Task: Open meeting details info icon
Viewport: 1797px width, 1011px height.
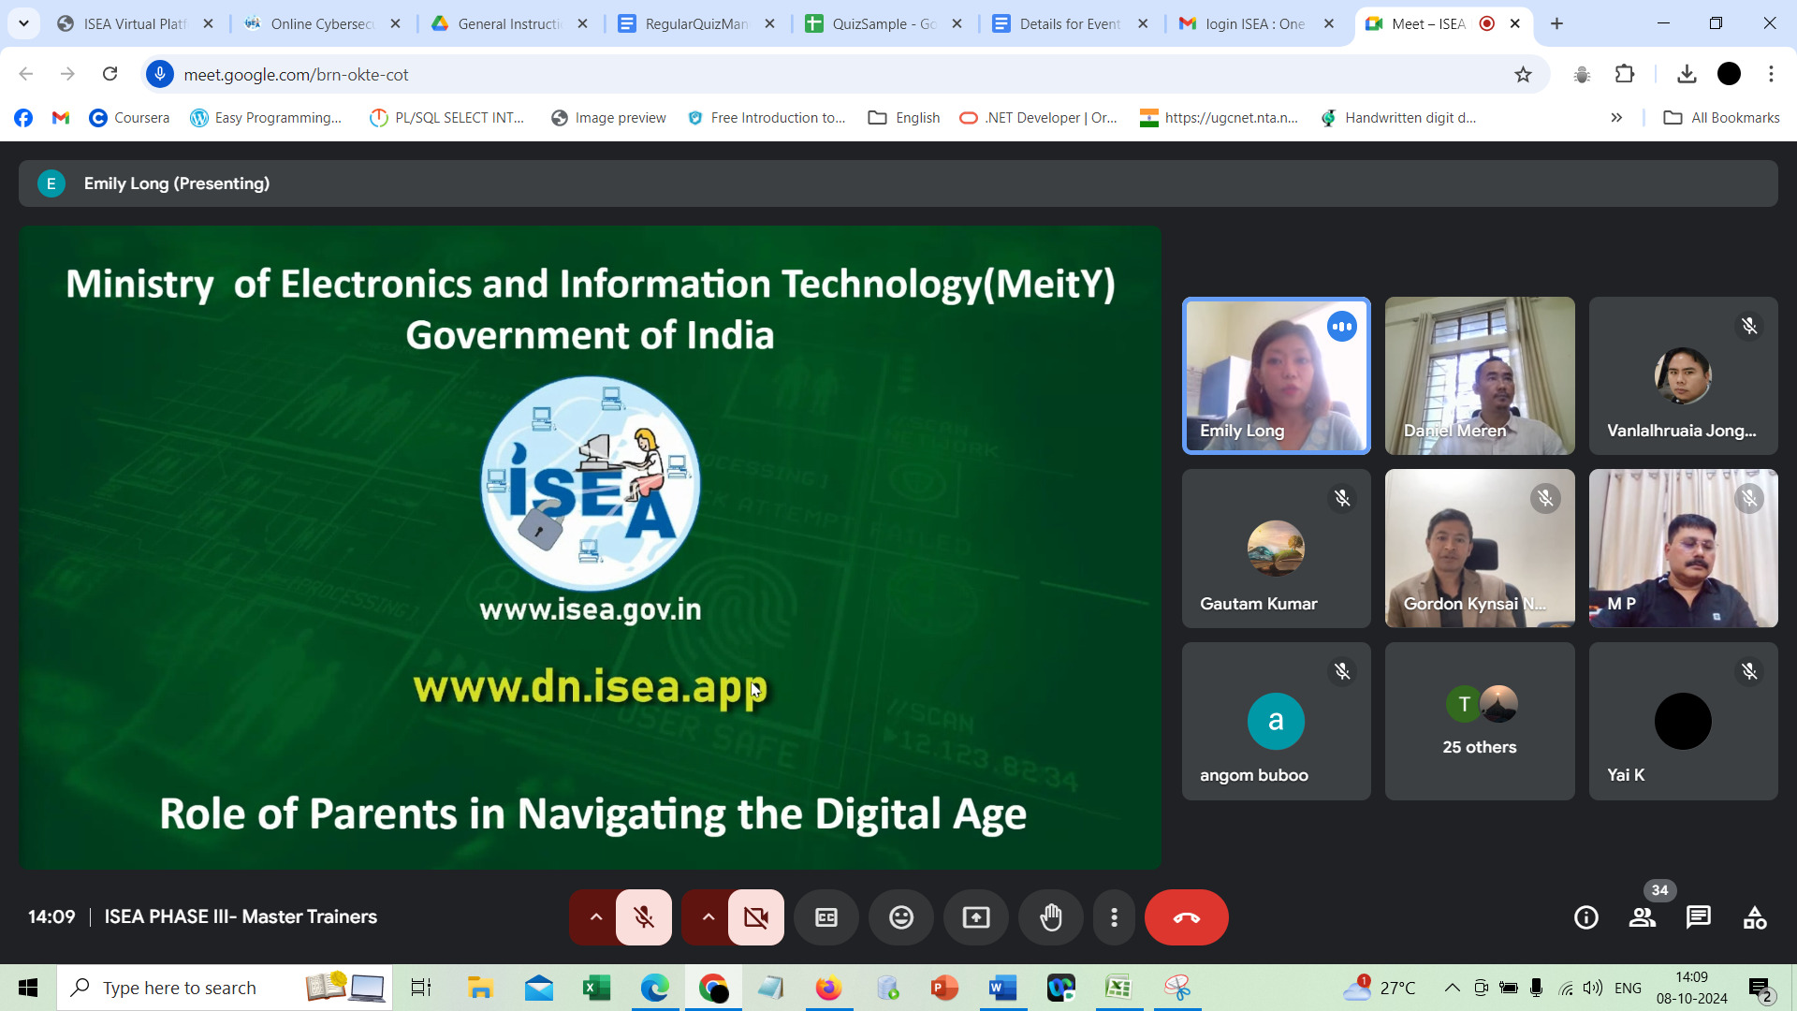Action: tap(1586, 917)
